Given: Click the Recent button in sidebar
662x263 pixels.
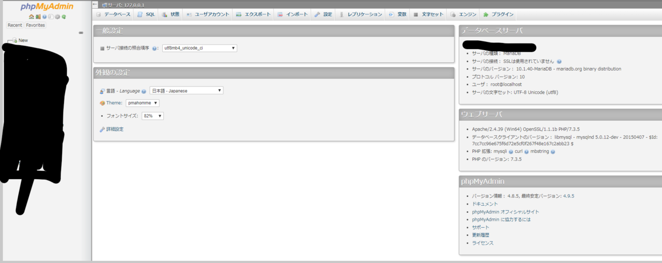Looking at the screenshot, I should [x=15, y=25].
